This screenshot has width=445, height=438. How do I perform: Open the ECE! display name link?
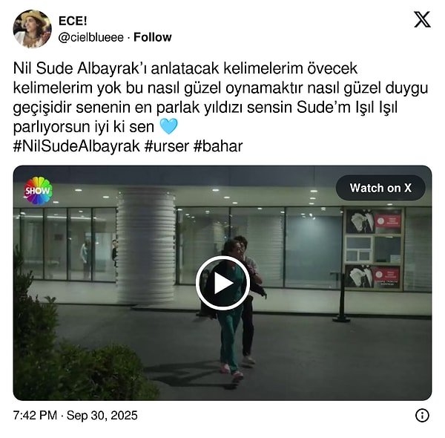click(x=73, y=21)
